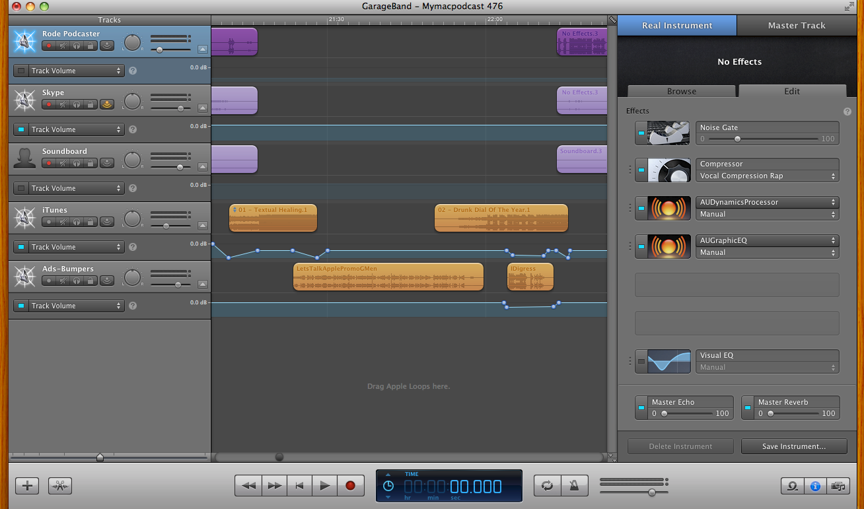Viewport: 864px width, 509px height.
Task: Turn off the Noise Gate effect
Action: pyautogui.click(x=641, y=133)
